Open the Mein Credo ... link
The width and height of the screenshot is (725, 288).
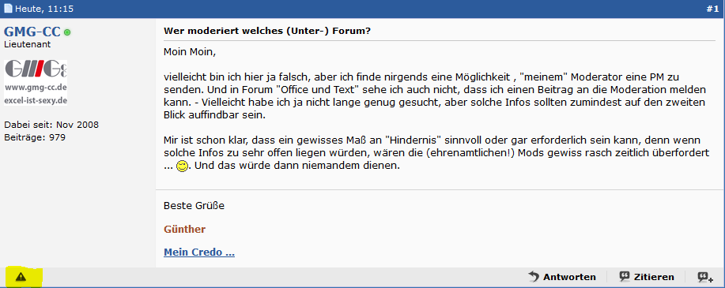(199, 252)
